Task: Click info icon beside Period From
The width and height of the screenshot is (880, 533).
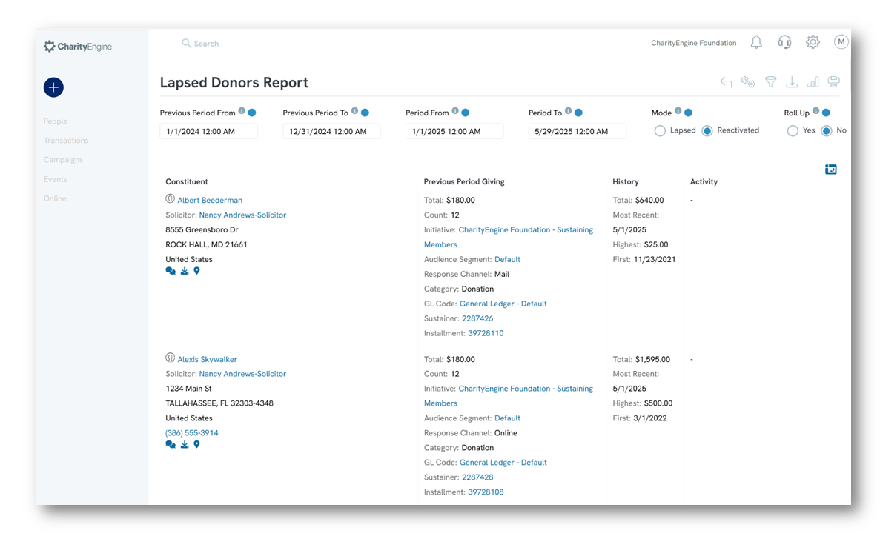Action: click(455, 111)
